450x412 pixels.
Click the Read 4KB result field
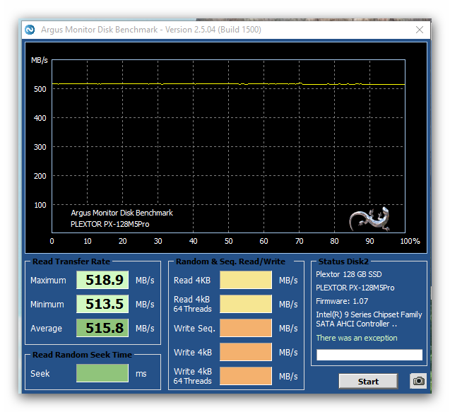(246, 280)
